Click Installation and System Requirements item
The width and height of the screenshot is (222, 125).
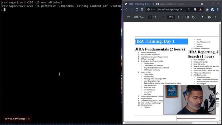[x=154, y=57]
